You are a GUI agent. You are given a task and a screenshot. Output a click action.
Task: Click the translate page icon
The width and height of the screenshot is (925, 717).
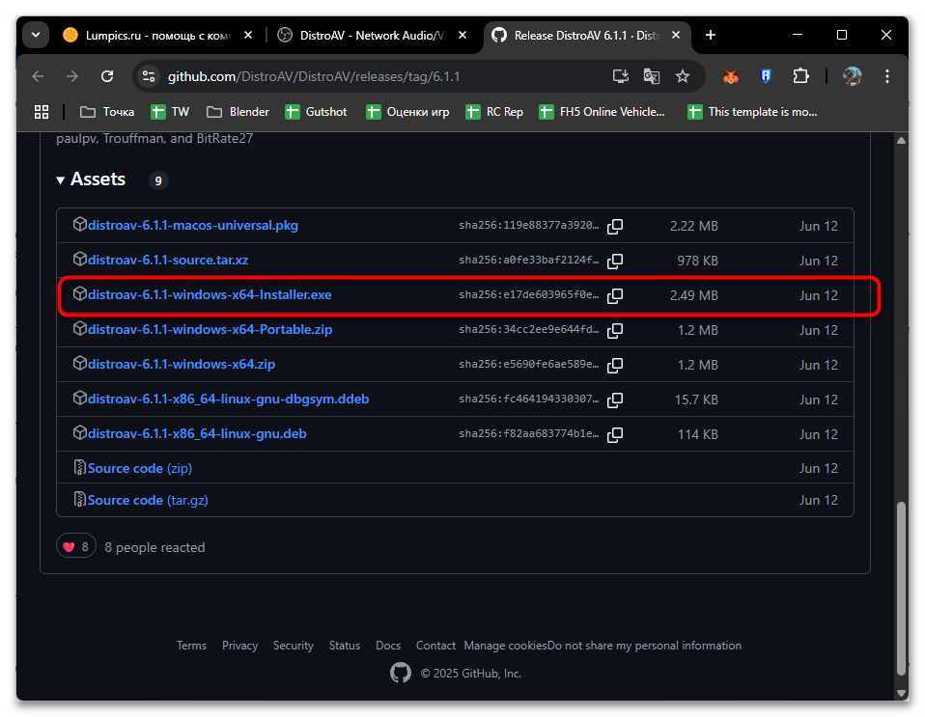click(652, 76)
